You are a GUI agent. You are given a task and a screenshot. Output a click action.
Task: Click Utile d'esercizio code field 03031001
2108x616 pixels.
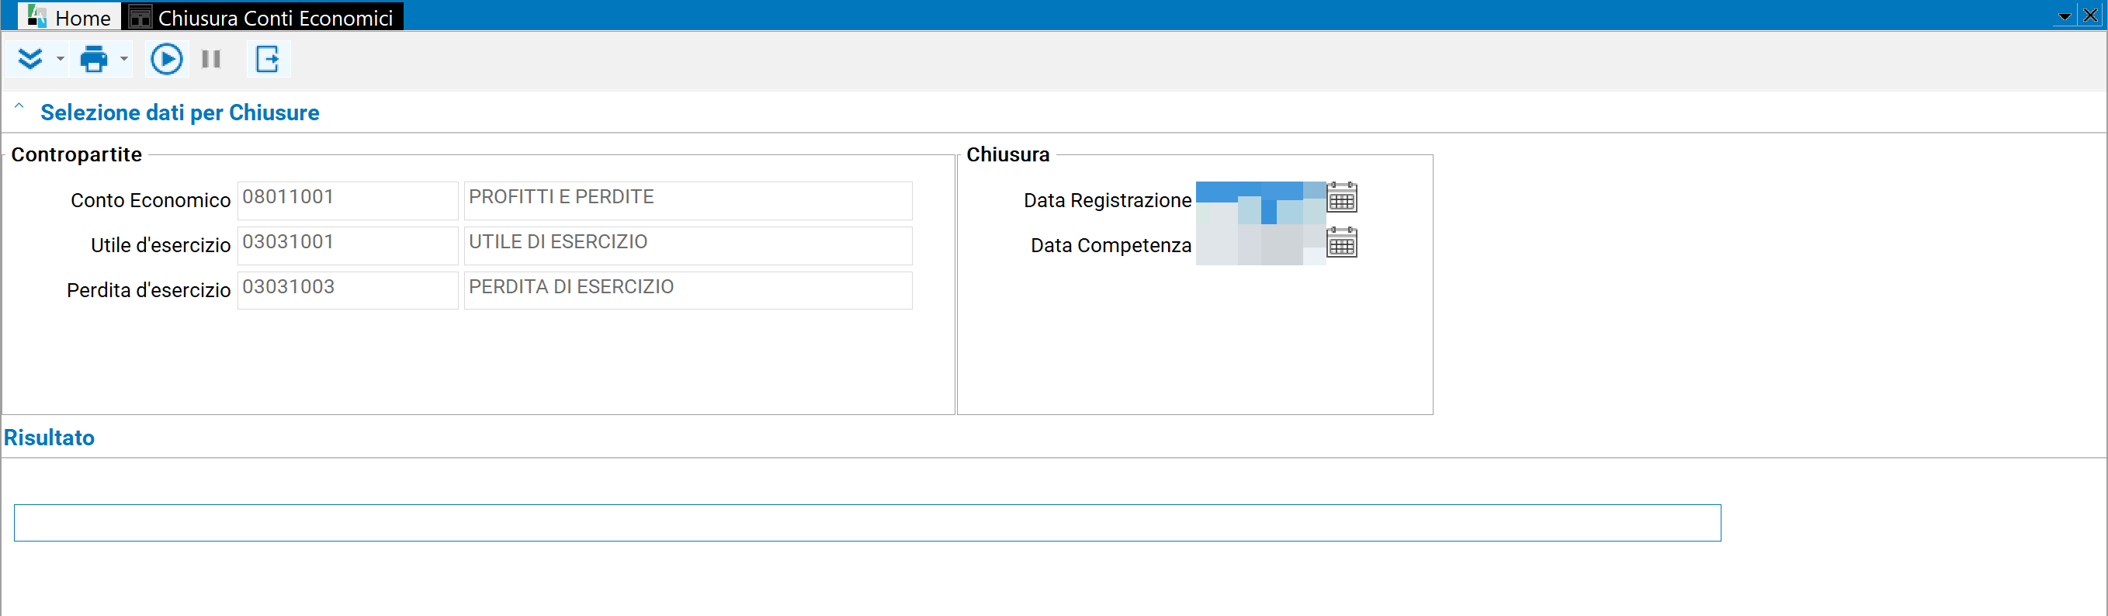(x=348, y=245)
